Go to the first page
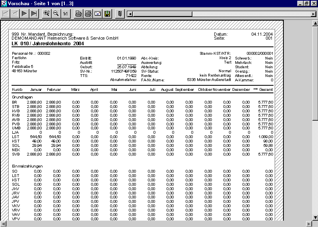The image size is (318, 227). [x=6, y=14]
